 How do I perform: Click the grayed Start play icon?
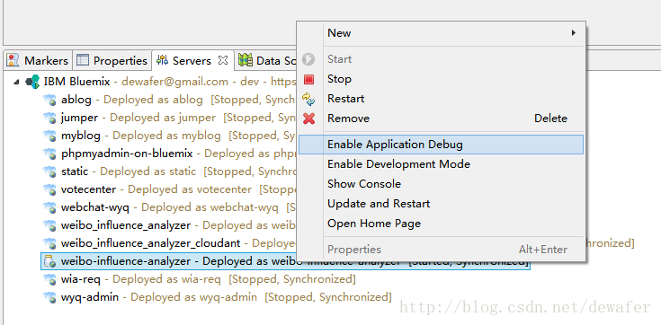pos(309,59)
